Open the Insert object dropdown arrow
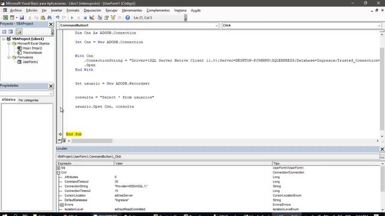Viewport: 385px width, 216px height. coord(17,17)
